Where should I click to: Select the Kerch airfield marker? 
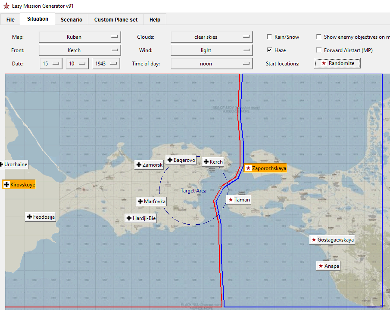[213, 162]
